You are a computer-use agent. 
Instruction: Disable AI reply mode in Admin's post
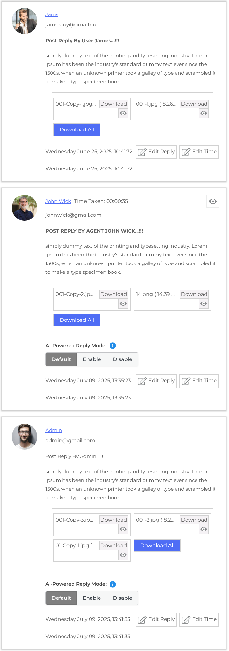pyautogui.click(x=122, y=598)
